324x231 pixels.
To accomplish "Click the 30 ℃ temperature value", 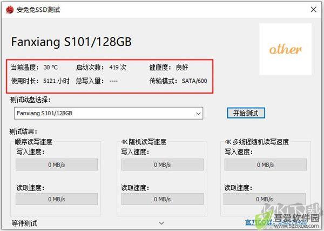I will point(51,67).
